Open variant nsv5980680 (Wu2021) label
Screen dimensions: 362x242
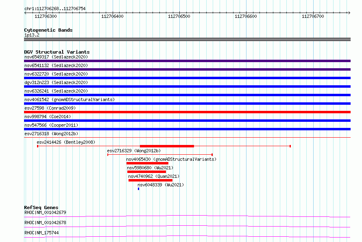coord(150,168)
